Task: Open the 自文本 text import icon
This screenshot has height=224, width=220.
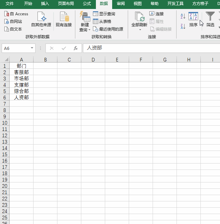Action: pyautogui.click(x=6, y=29)
